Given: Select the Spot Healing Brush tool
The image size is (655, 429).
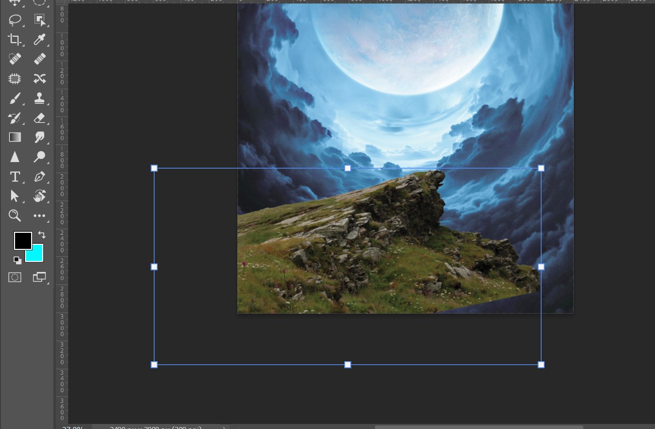Looking at the screenshot, I should pos(15,59).
